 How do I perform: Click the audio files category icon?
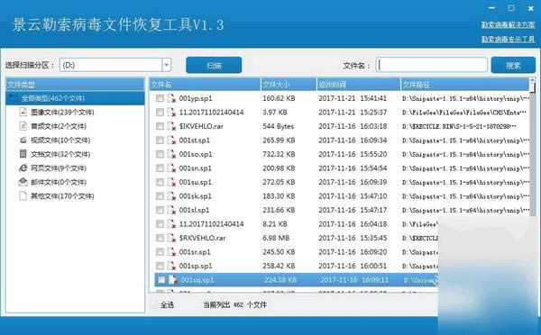point(23,126)
